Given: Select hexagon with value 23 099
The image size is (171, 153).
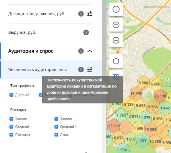Looking at the screenshot, I should (x=114, y=126).
